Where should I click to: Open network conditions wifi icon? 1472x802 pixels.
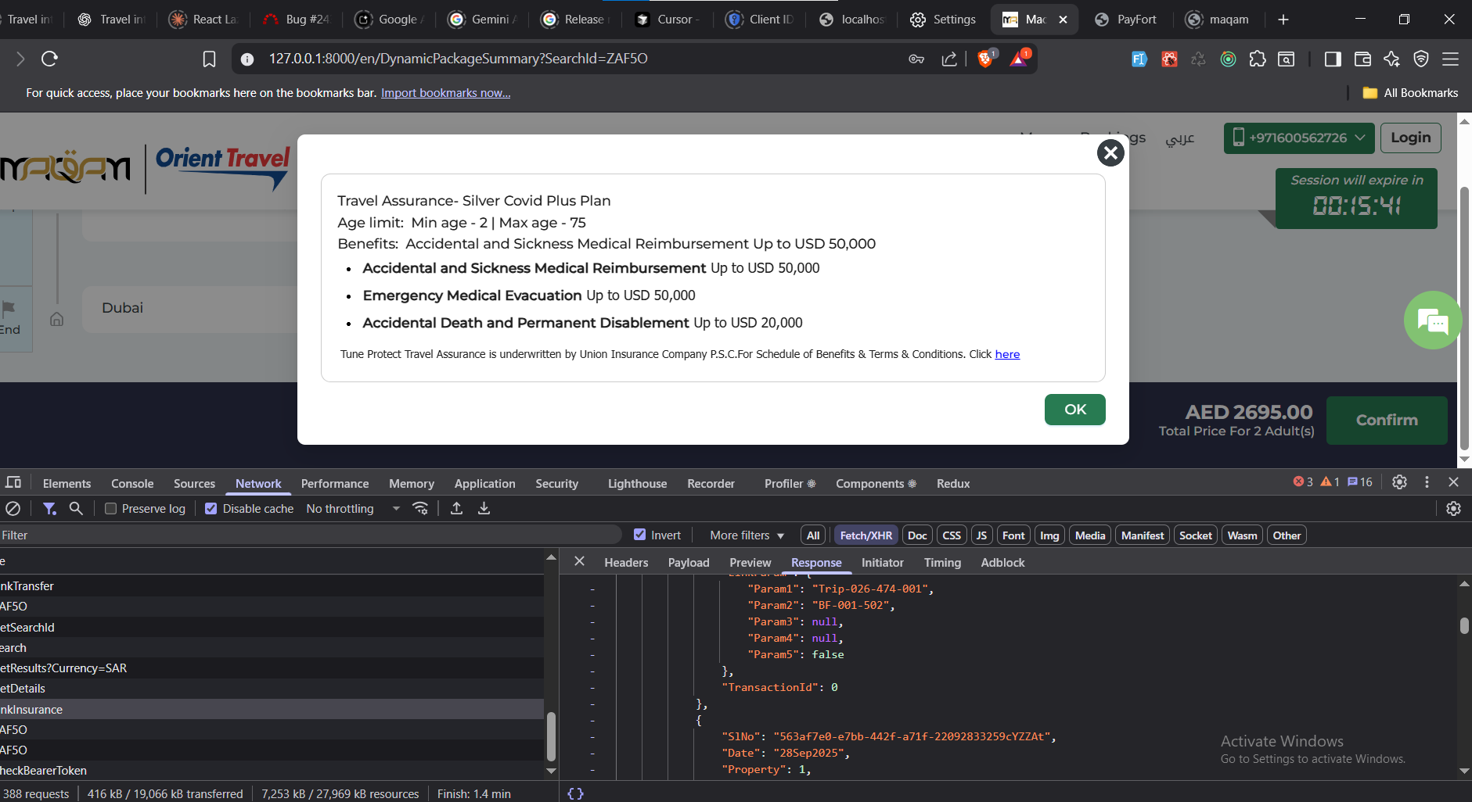point(420,509)
